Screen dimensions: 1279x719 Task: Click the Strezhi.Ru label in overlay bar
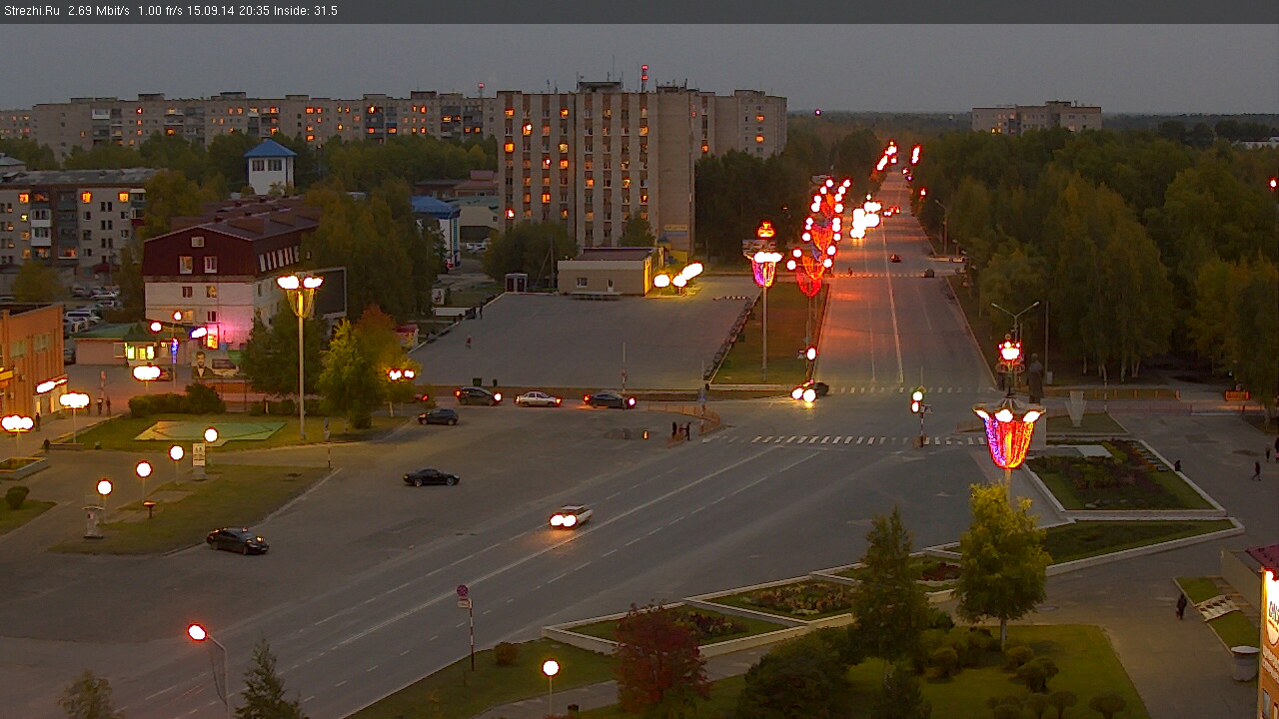coord(32,11)
